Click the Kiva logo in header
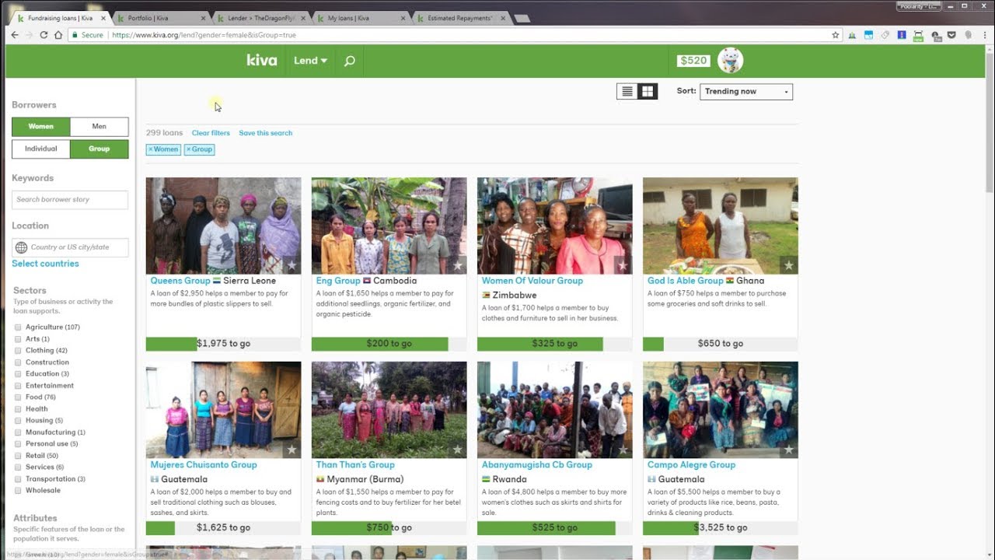 point(261,60)
